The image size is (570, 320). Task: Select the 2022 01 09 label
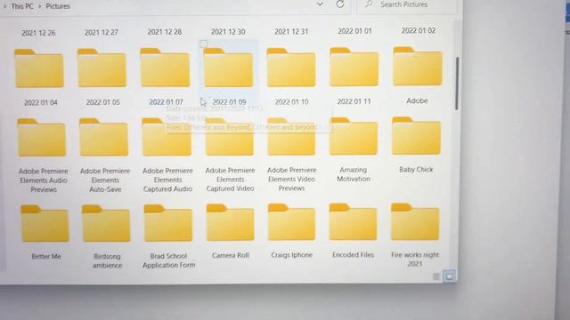click(229, 102)
